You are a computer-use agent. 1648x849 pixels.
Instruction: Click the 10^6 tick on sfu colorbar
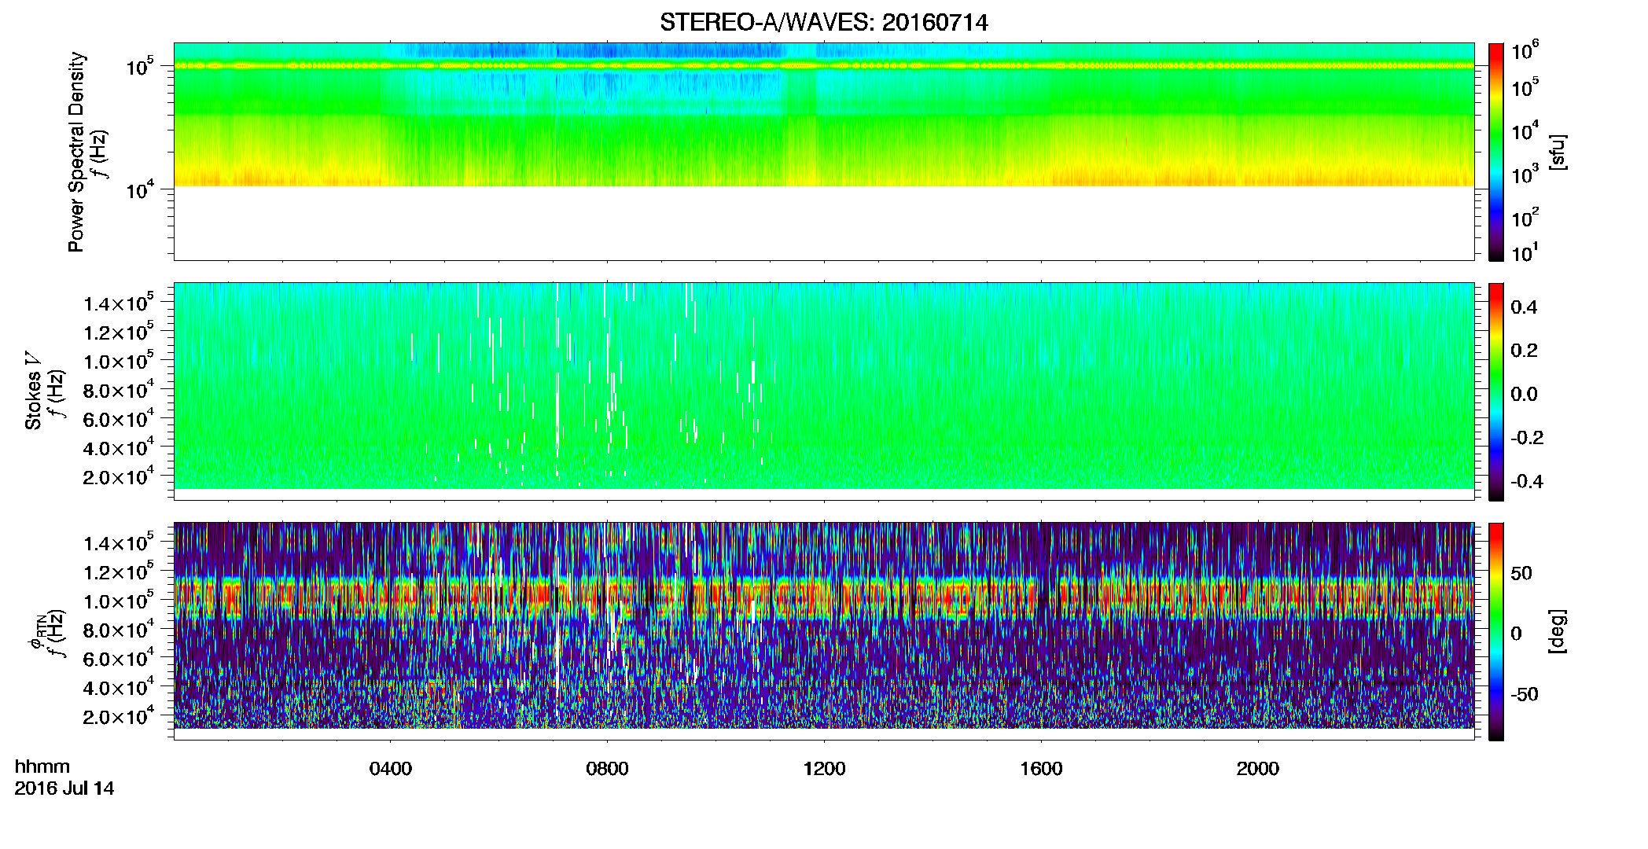[x=1525, y=51]
